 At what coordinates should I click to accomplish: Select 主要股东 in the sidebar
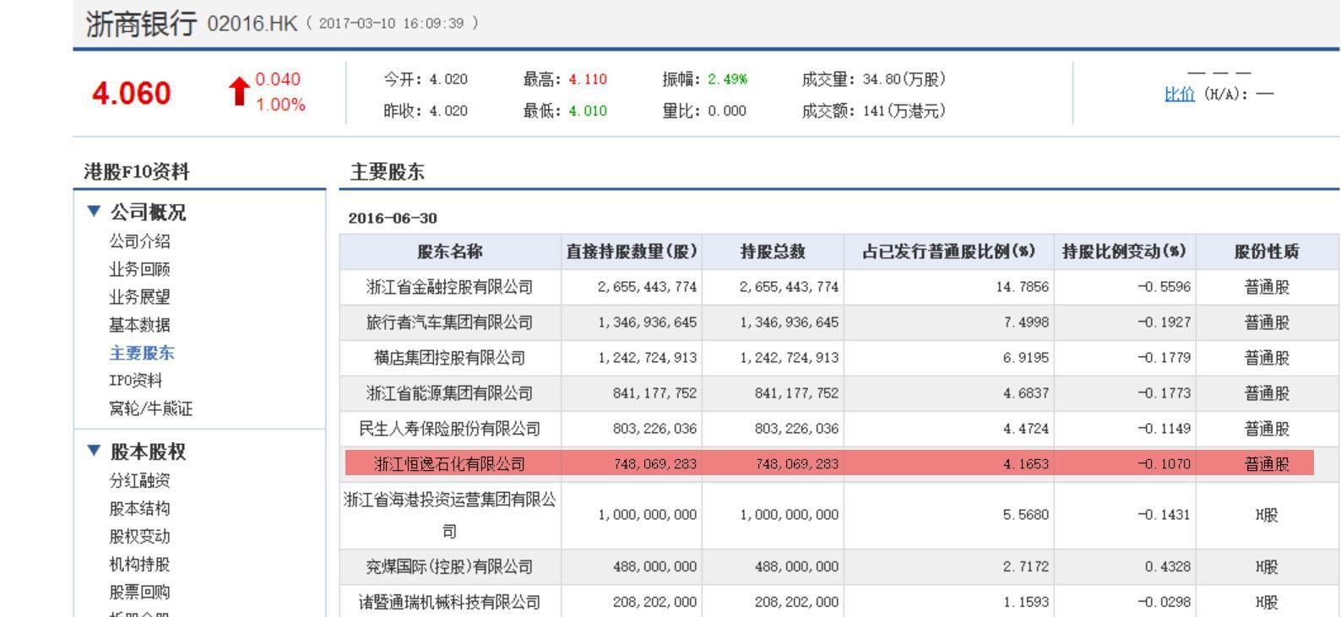click(141, 353)
